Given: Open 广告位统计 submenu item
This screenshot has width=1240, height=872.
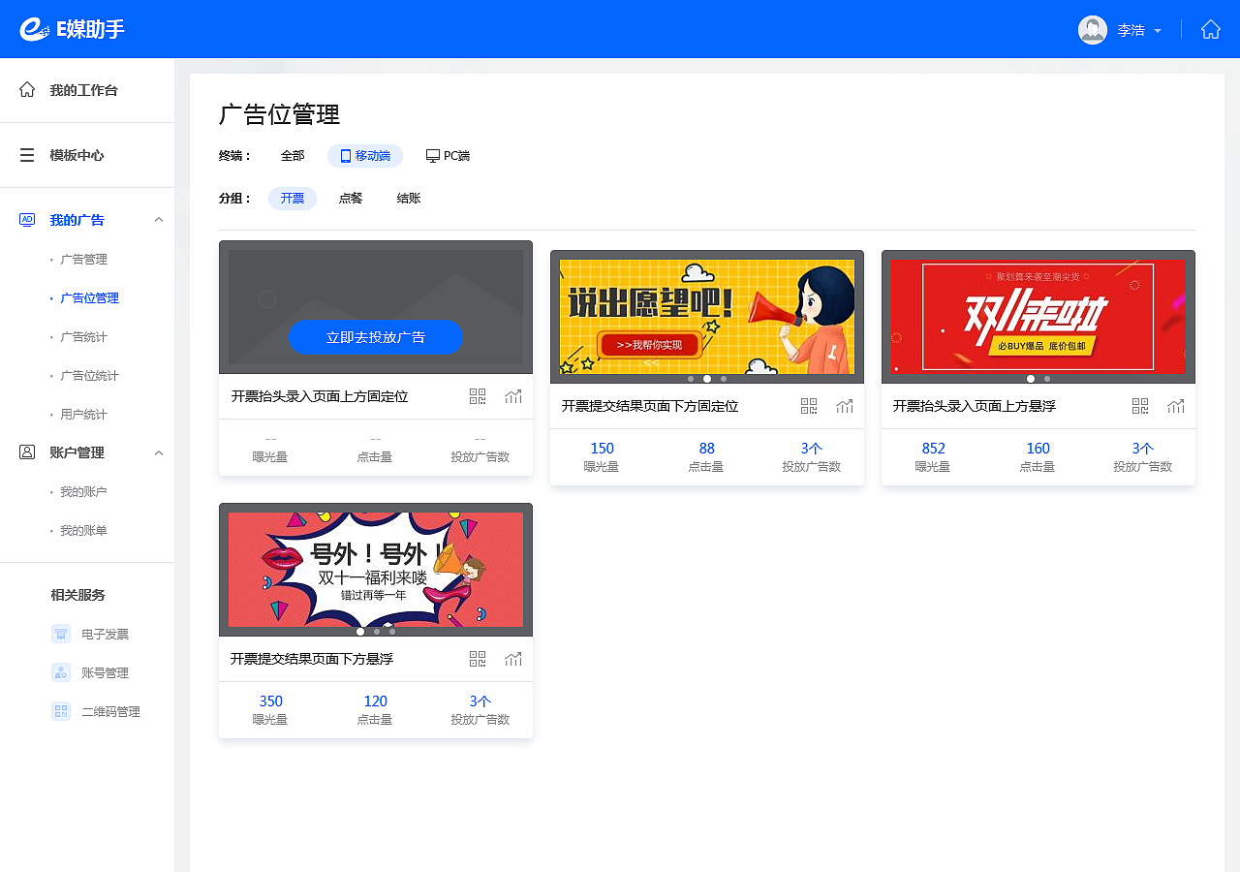Looking at the screenshot, I should [x=89, y=376].
